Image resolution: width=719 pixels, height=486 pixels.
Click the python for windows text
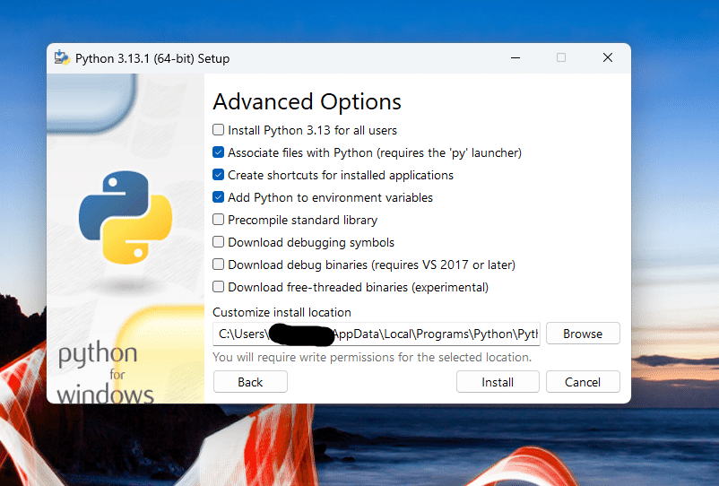point(105,372)
